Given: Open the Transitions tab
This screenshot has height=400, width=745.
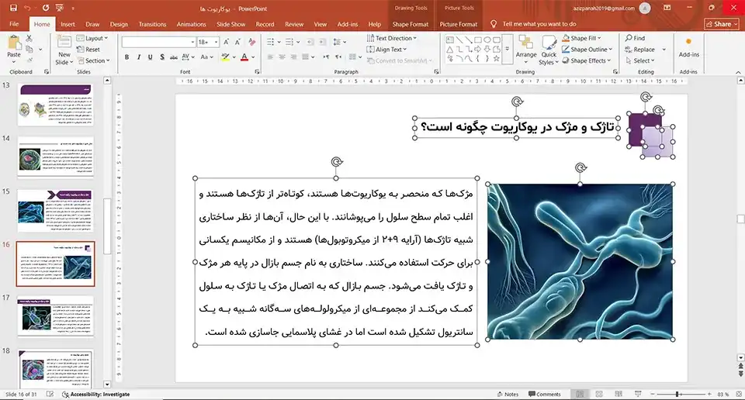Looking at the screenshot, I should point(153,24).
